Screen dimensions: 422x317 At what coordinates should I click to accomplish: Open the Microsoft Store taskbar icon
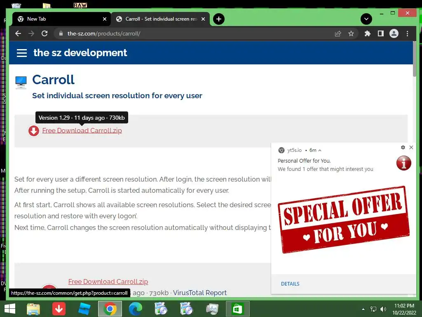tap(237, 309)
